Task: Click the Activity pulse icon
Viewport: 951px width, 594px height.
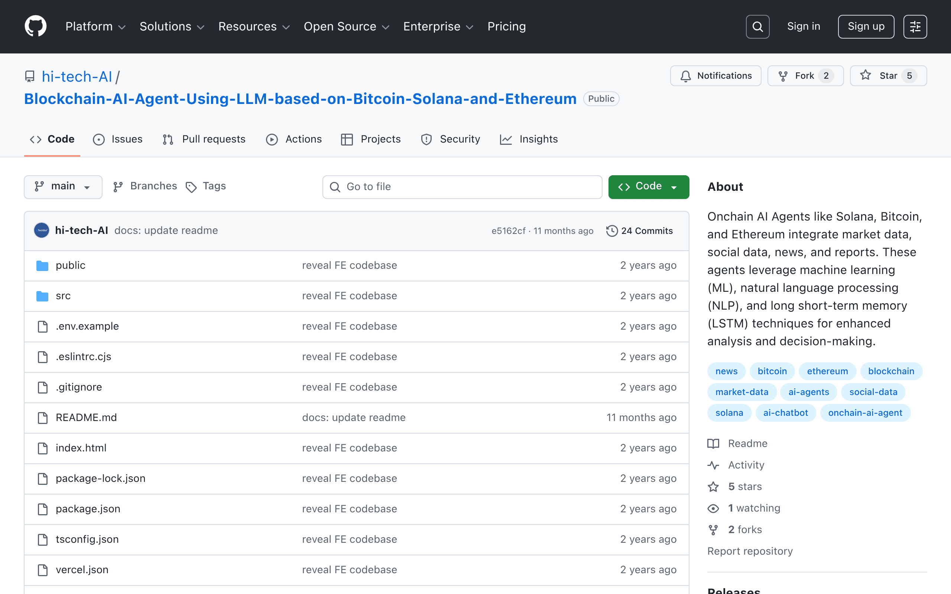Action: point(713,465)
